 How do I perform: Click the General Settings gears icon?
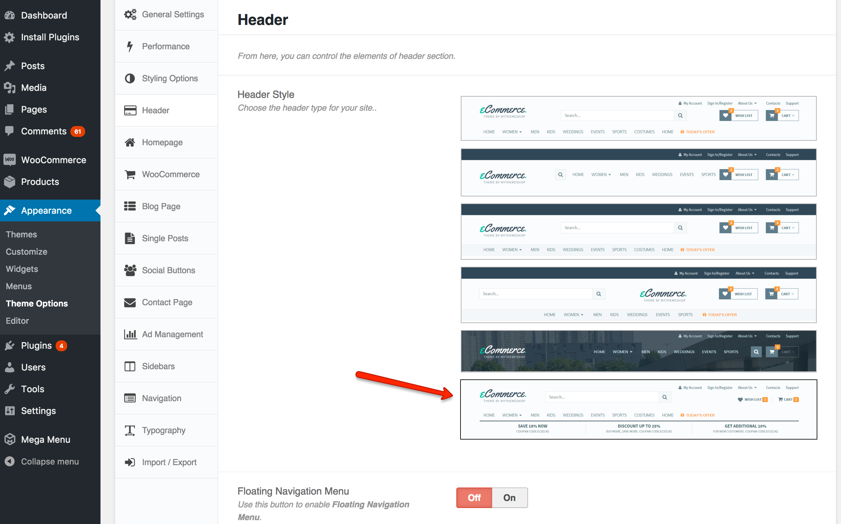[x=130, y=15]
